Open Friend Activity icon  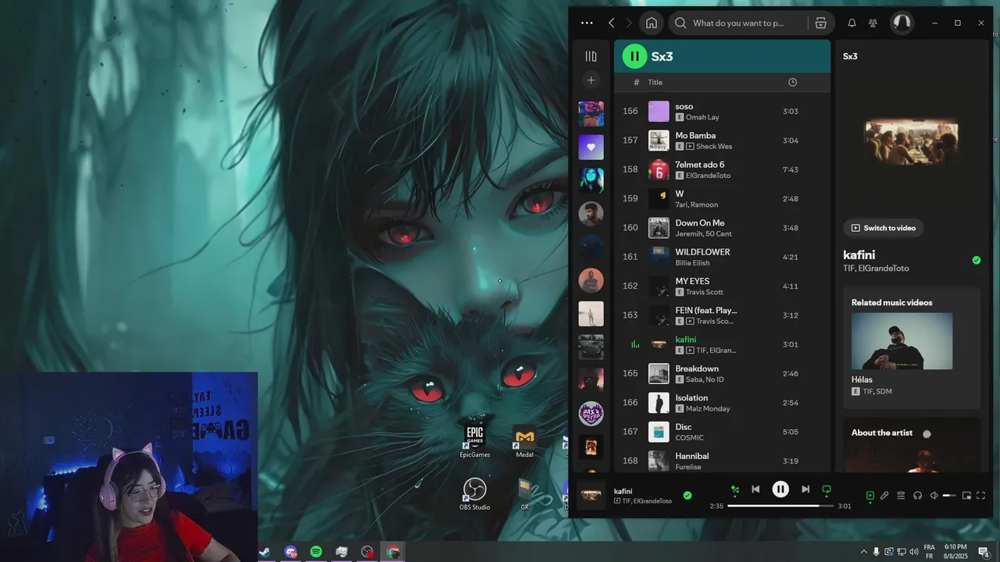(873, 23)
